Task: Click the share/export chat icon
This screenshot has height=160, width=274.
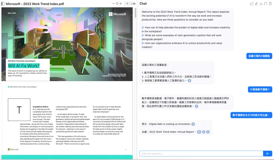Action: tap(252, 4)
